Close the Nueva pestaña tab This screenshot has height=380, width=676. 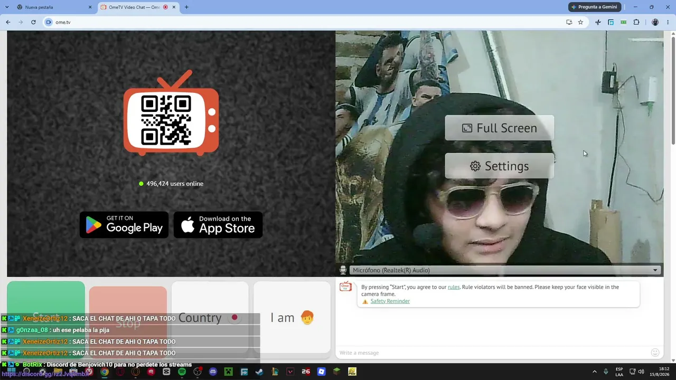(x=90, y=7)
